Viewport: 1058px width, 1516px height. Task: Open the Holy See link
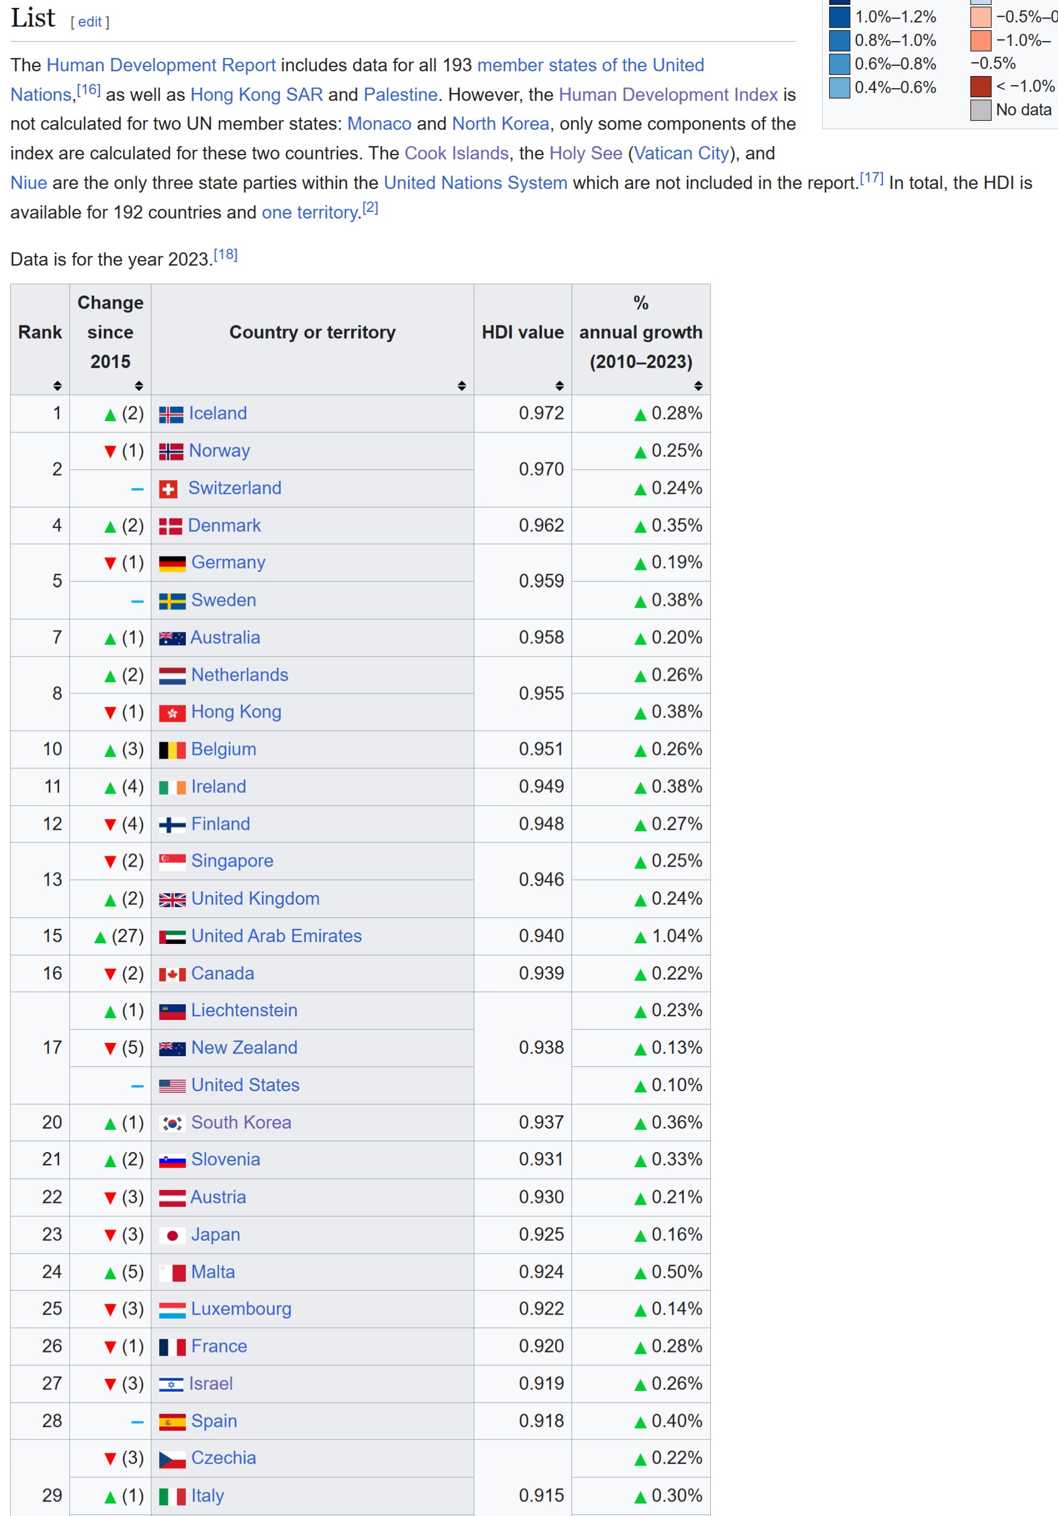pos(586,153)
